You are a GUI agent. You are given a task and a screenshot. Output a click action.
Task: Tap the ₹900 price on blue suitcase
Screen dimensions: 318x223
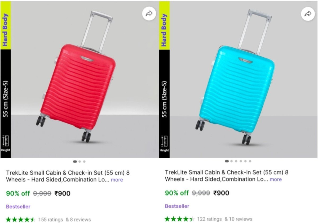(x=222, y=193)
